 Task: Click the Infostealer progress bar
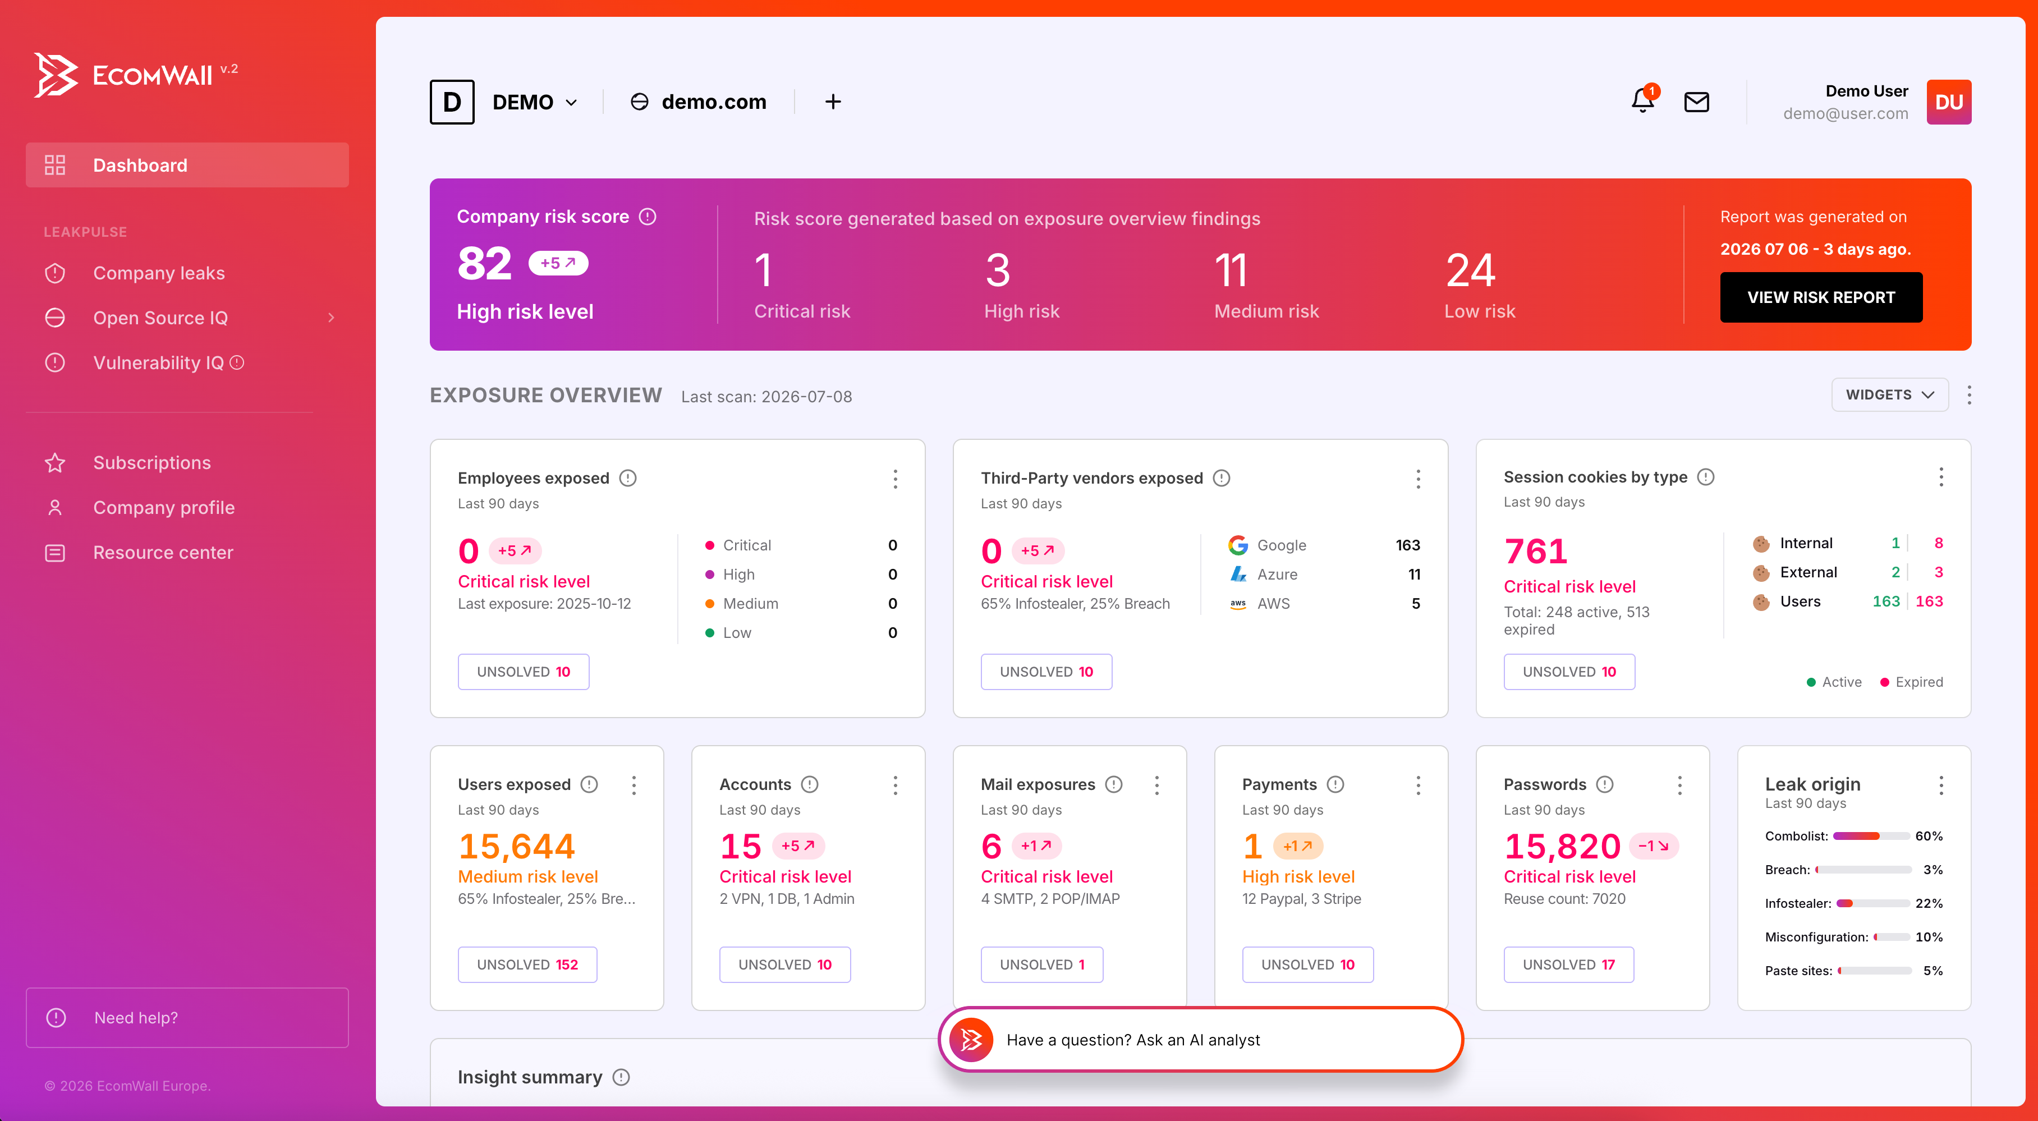click(x=1874, y=903)
